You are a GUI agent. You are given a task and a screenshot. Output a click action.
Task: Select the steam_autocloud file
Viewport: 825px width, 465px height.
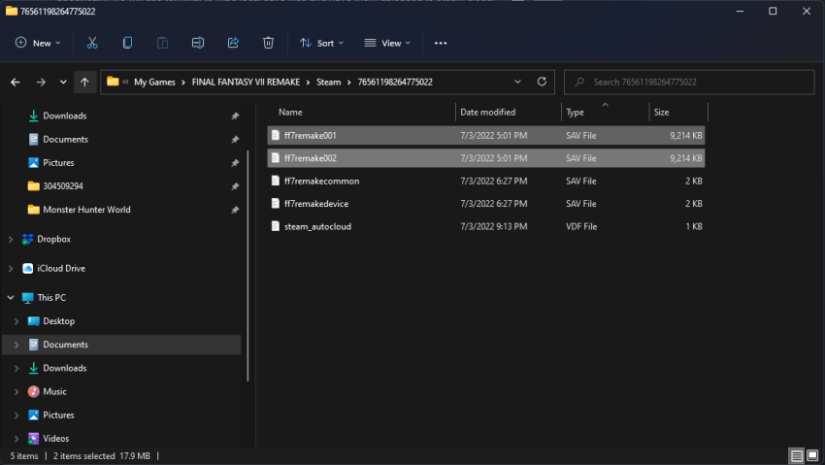pos(317,226)
